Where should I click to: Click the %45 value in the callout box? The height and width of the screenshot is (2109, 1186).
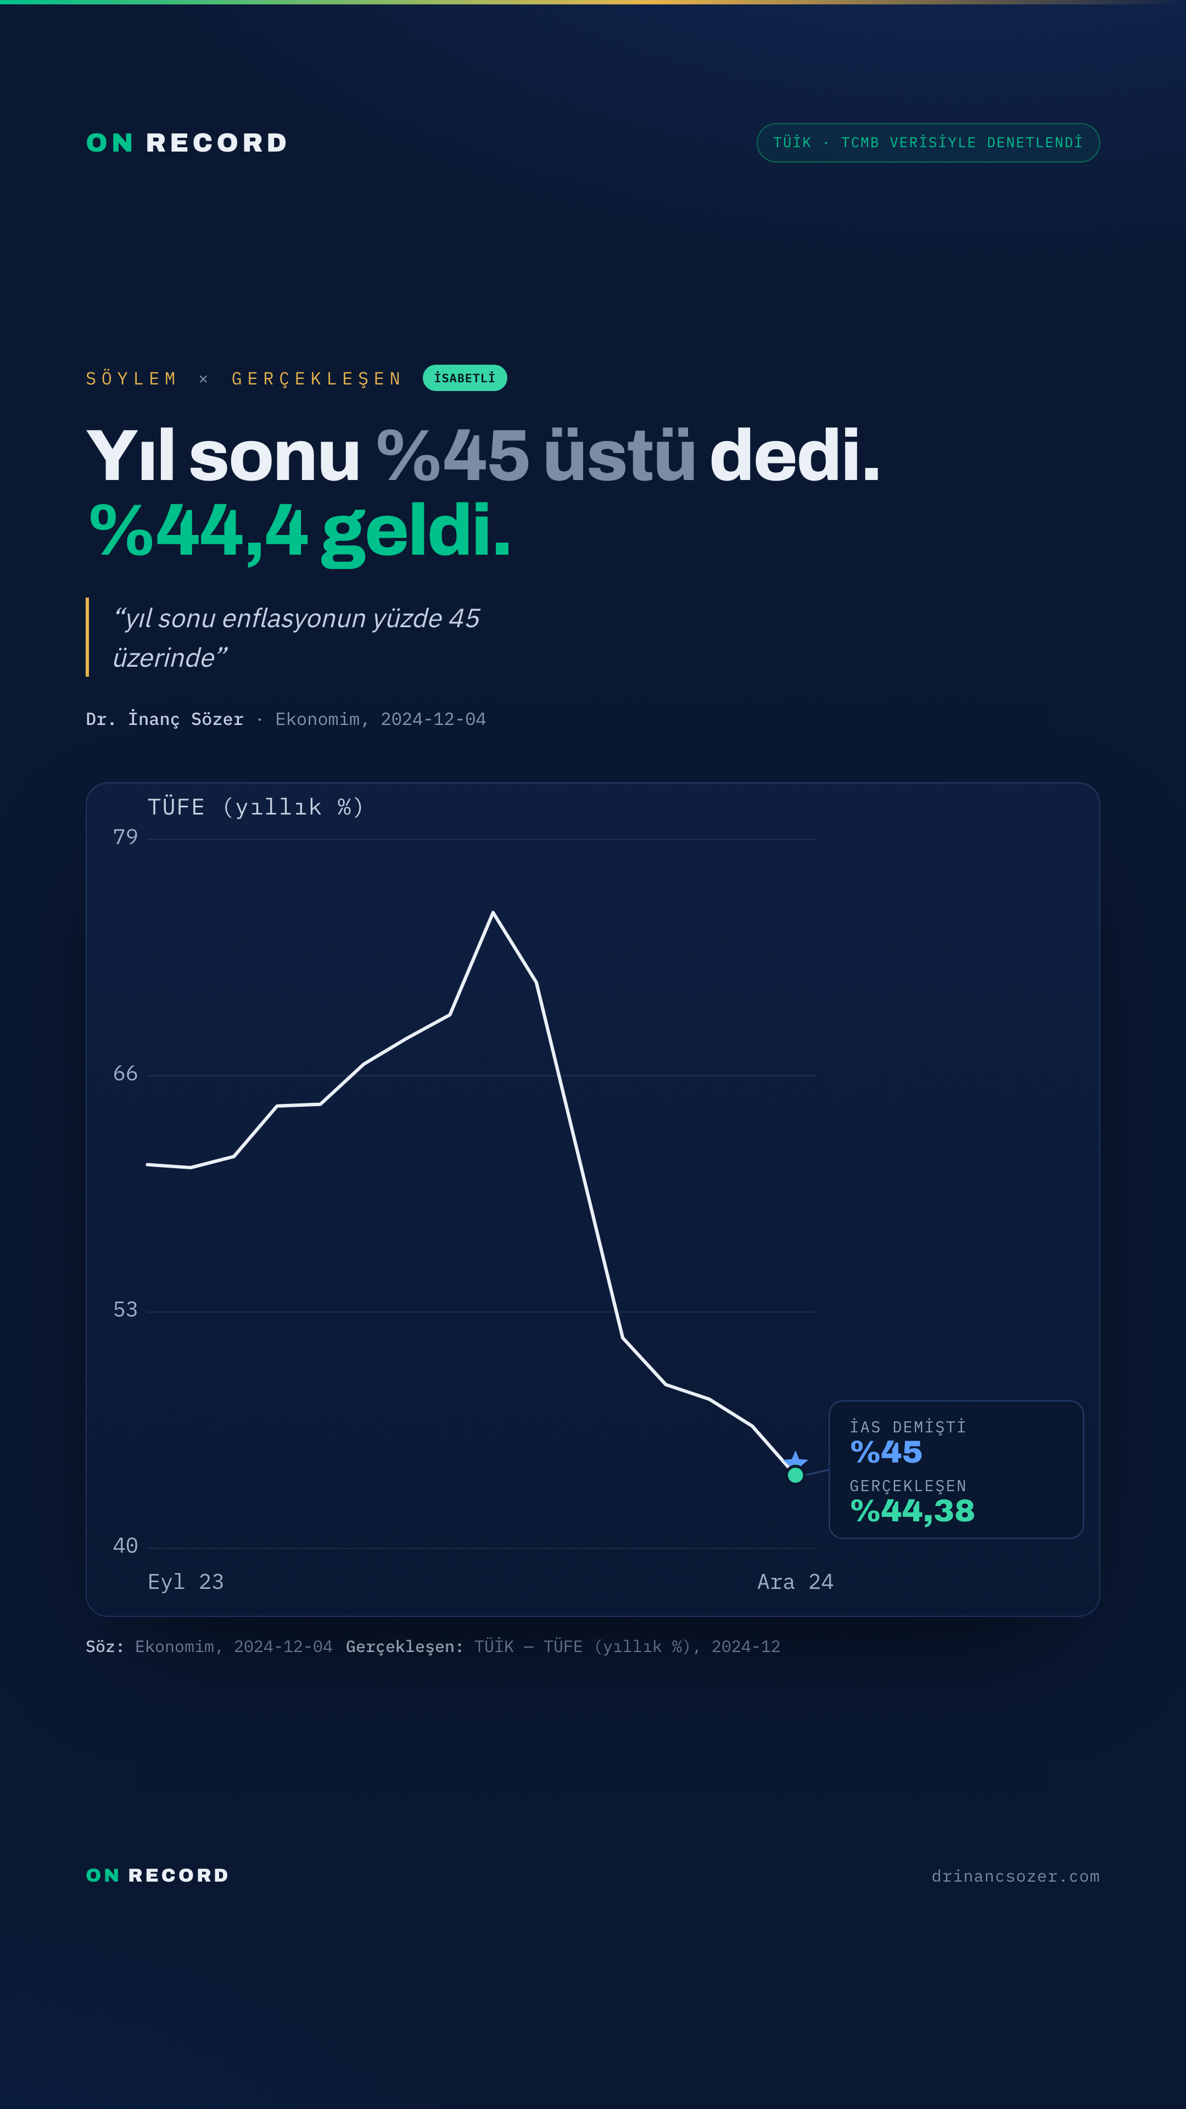[886, 1452]
